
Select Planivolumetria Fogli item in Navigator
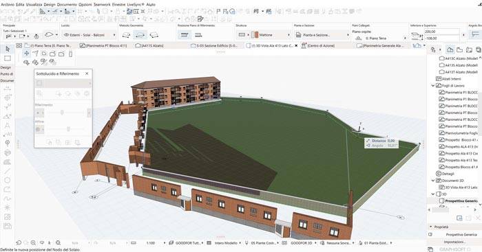[461, 133]
